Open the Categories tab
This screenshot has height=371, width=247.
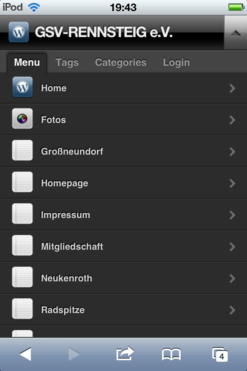pos(121,63)
